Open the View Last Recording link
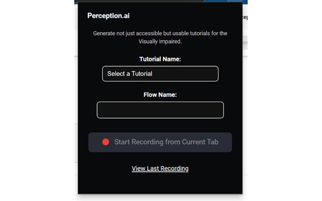 [160, 169]
